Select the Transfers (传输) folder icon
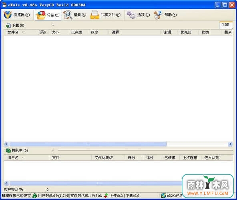Screen dimensions: 237x200 click(41, 15)
